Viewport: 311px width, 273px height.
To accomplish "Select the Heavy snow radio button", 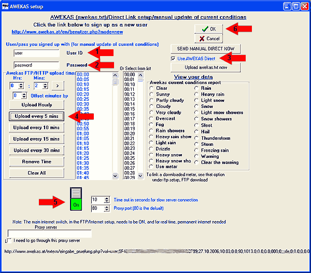I will (151, 155).
